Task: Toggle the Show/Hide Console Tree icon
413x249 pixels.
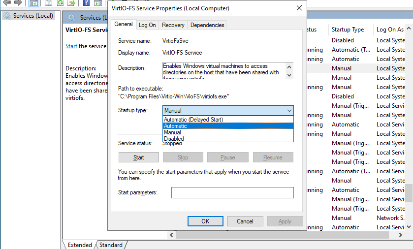Action: coord(34,2)
